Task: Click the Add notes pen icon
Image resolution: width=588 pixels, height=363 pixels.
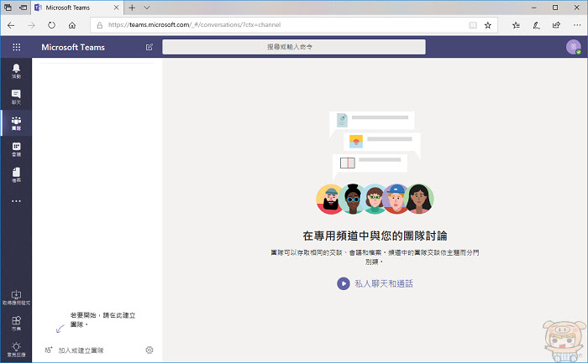Action: tap(536, 25)
